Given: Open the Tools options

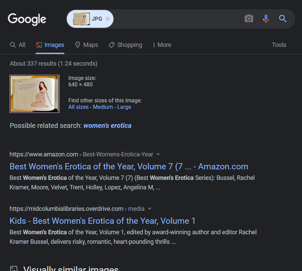Looking at the screenshot, I should [x=279, y=45].
